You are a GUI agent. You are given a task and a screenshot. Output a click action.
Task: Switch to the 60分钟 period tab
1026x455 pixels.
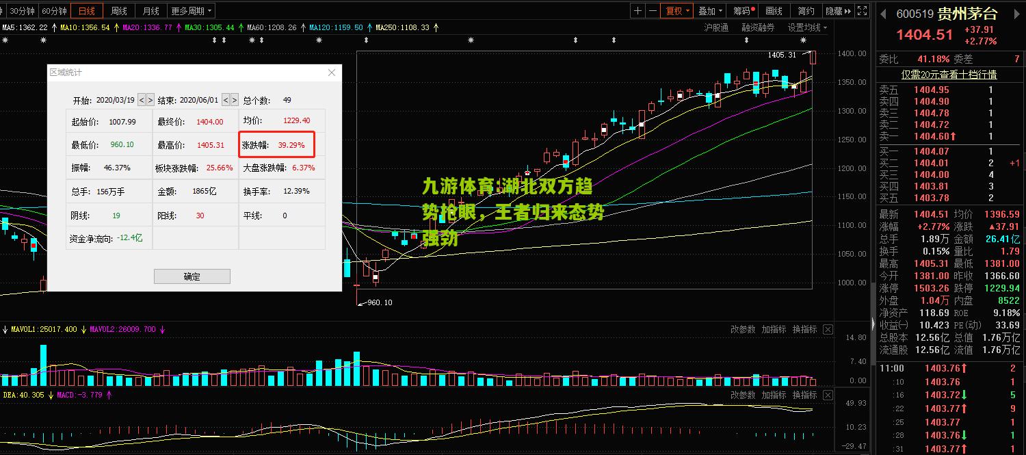pos(54,11)
